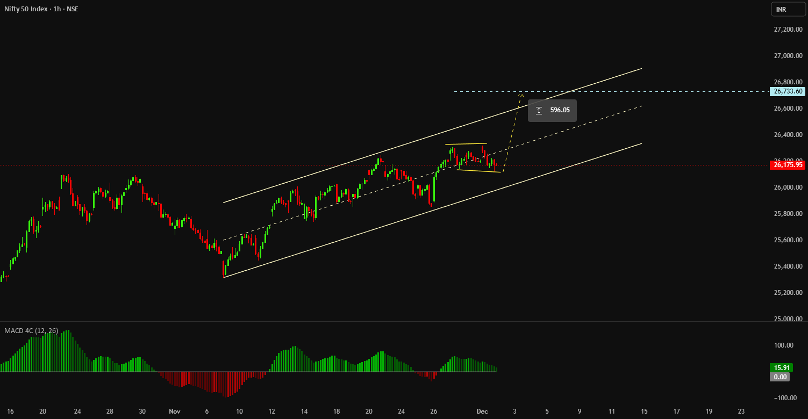Click the 26,000.00 price axis label
Viewport: 808px width, 419px height.
(x=788, y=187)
